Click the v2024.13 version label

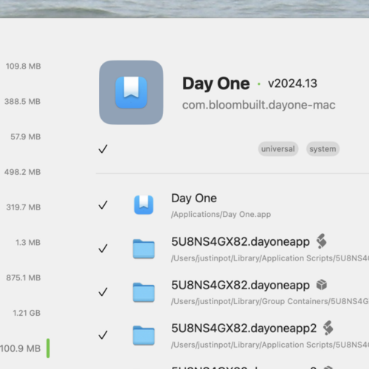tap(292, 83)
